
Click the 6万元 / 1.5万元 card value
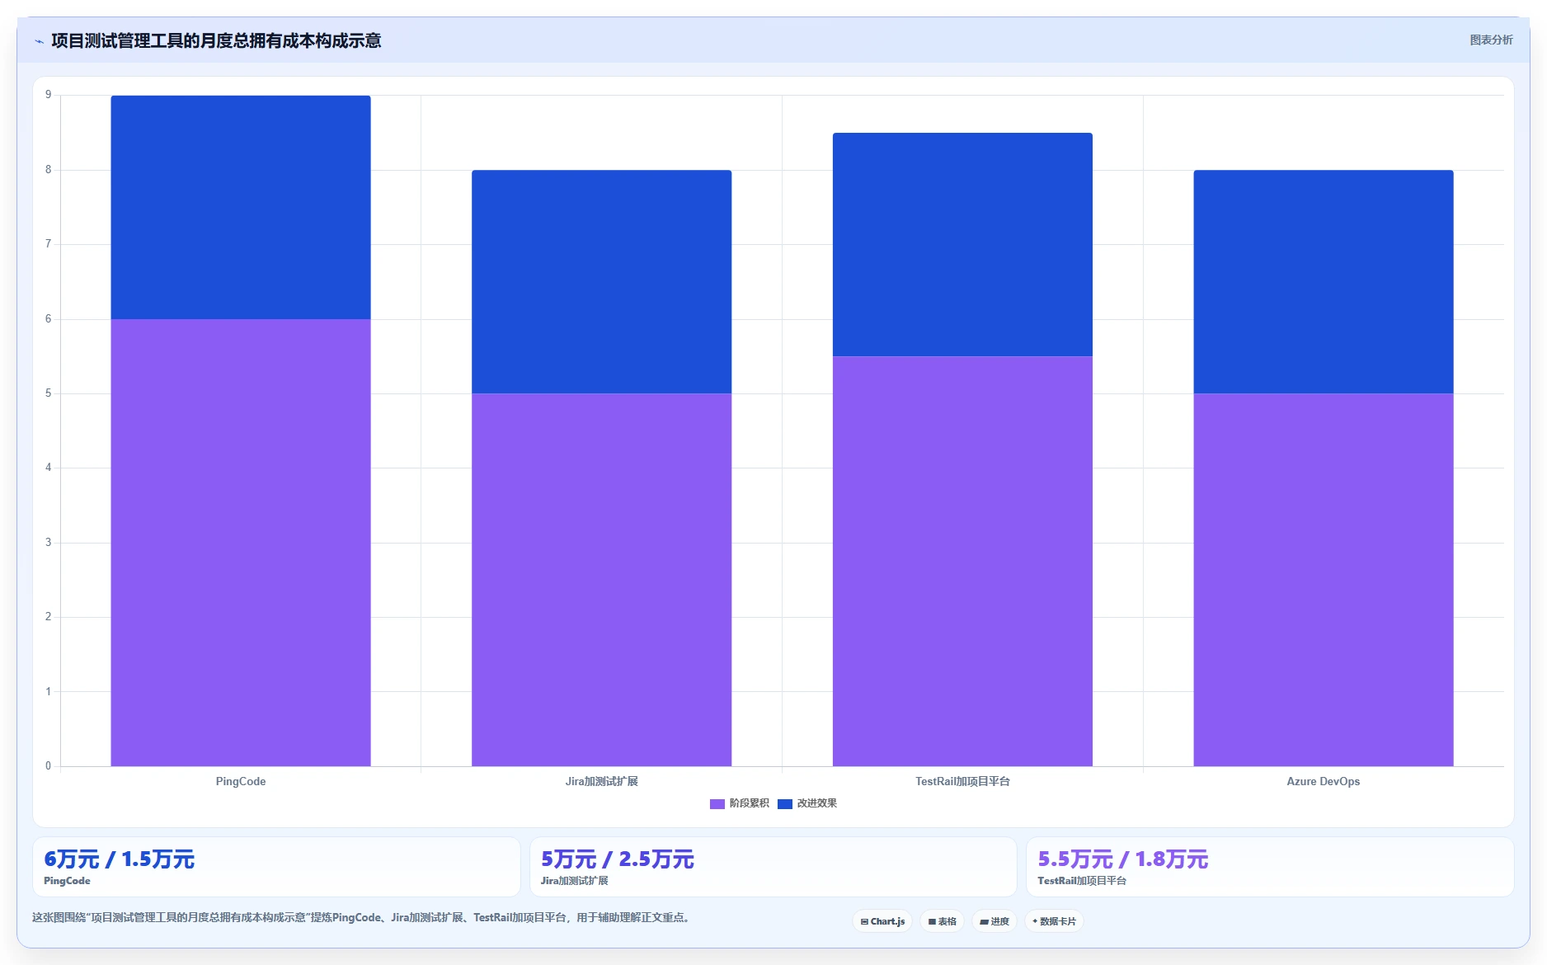point(120,859)
